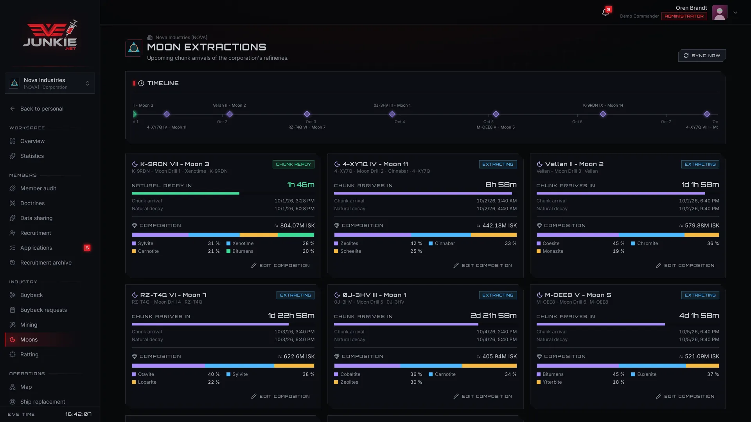This screenshot has height=422, width=751.
Task: Open Recruitment archive
Action: (x=50, y=263)
